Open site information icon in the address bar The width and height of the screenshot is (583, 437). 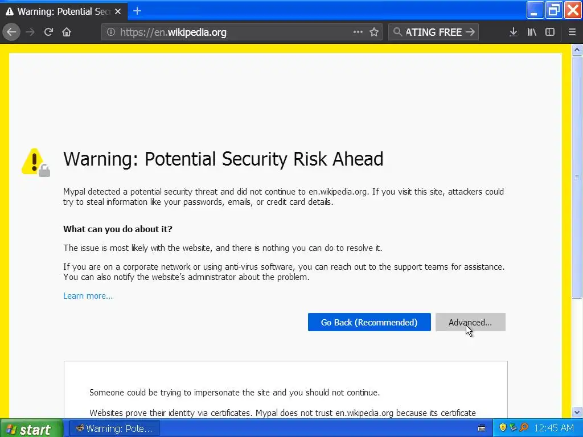tap(111, 32)
